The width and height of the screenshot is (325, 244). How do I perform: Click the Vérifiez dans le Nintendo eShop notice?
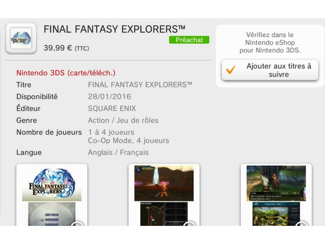(x=270, y=42)
